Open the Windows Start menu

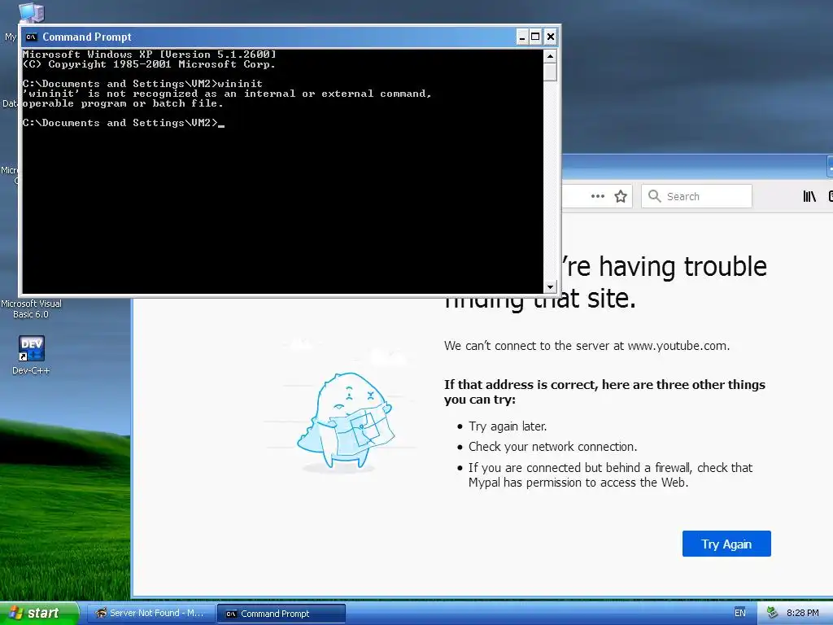(39, 613)
